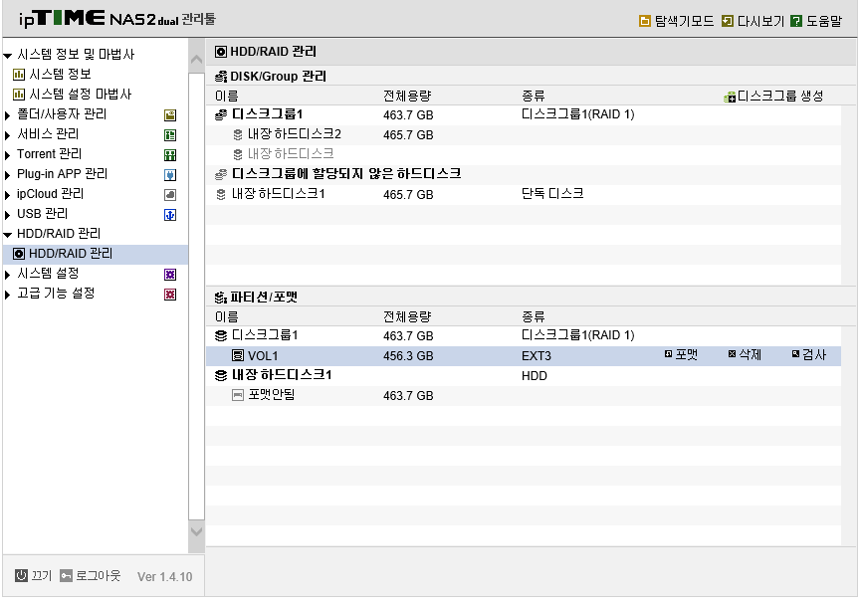The width and height of the screenshot is (862, 605).
Task: Click the HDD/RAID 관리 disk icon in sidebar
Action: 19,254
